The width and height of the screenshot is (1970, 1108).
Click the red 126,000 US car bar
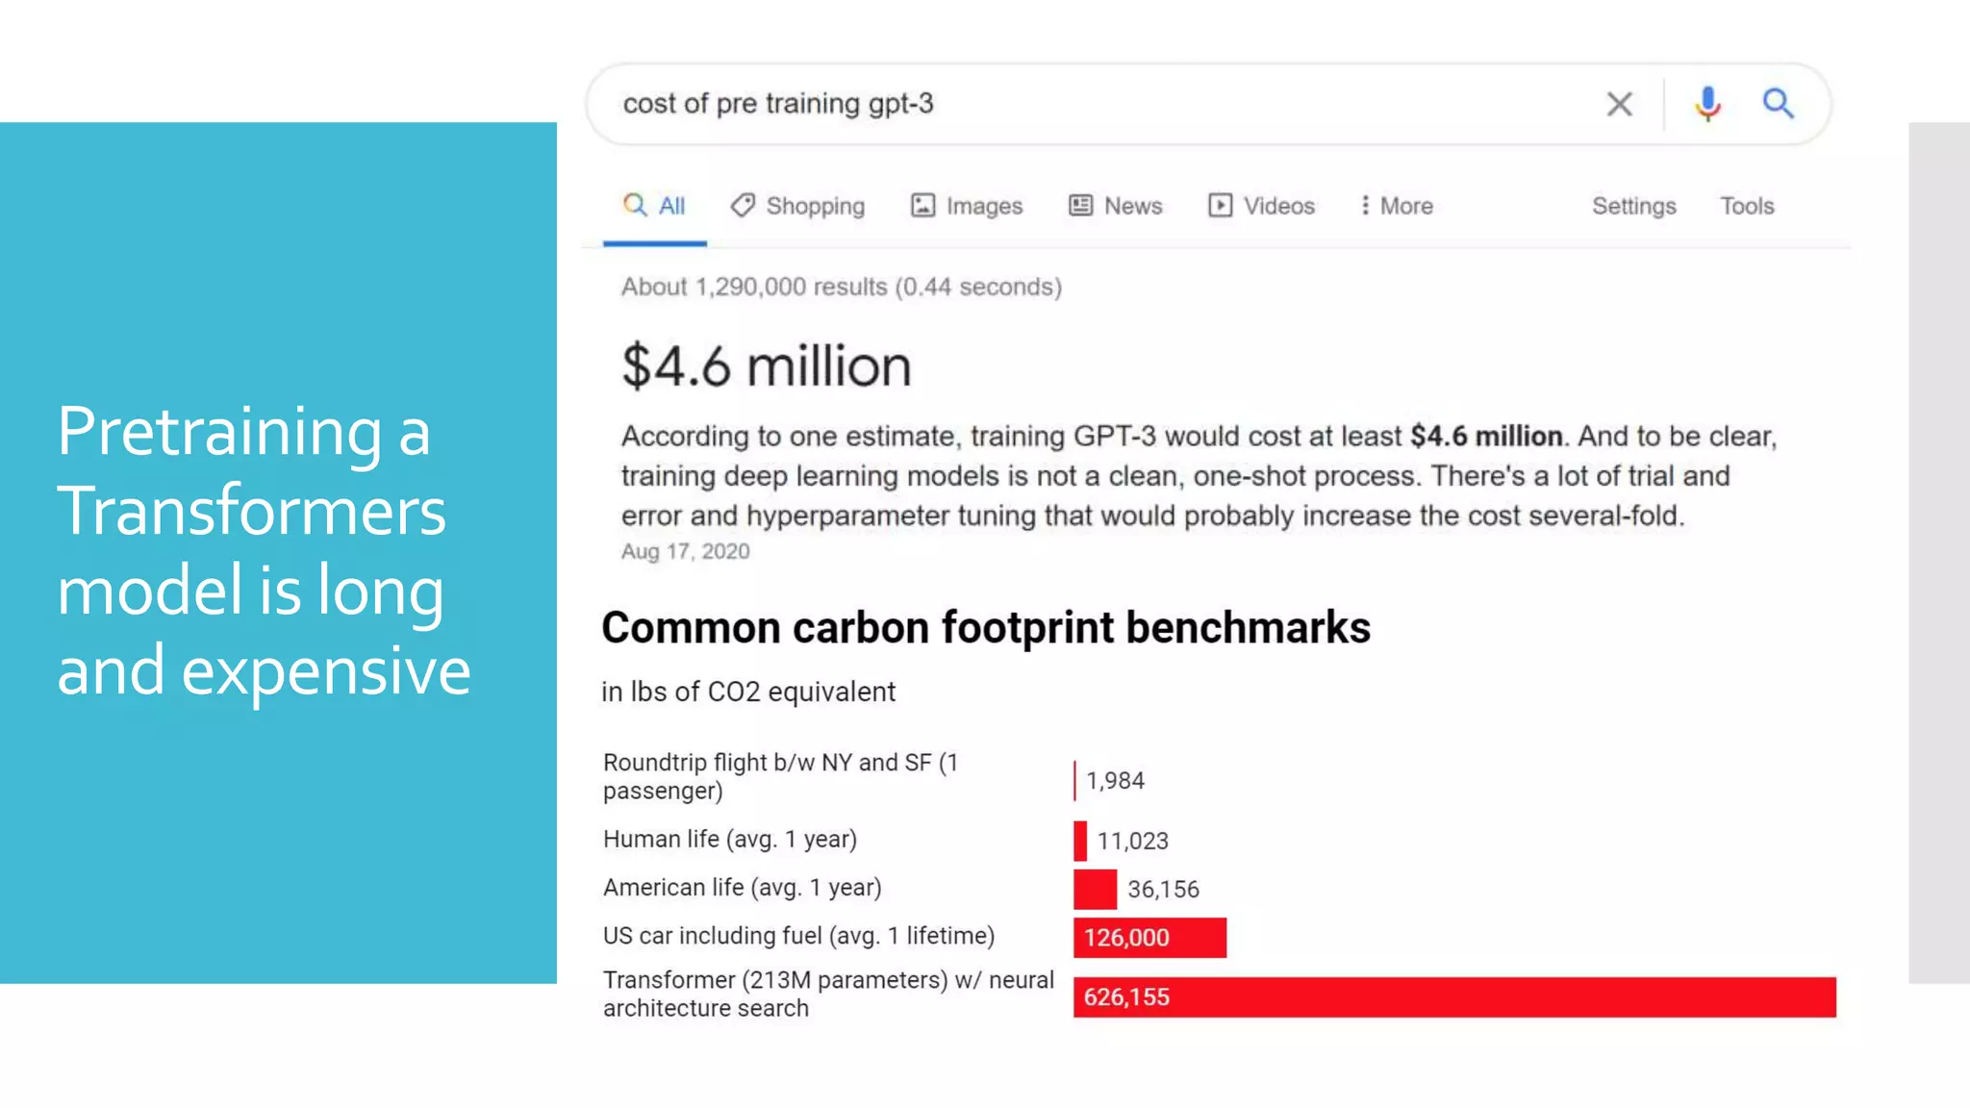tap(1149, 938)
